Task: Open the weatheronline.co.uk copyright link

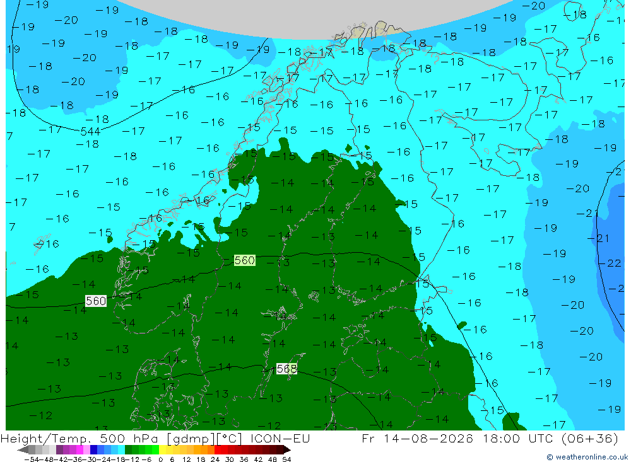Action: click(587, 457)
